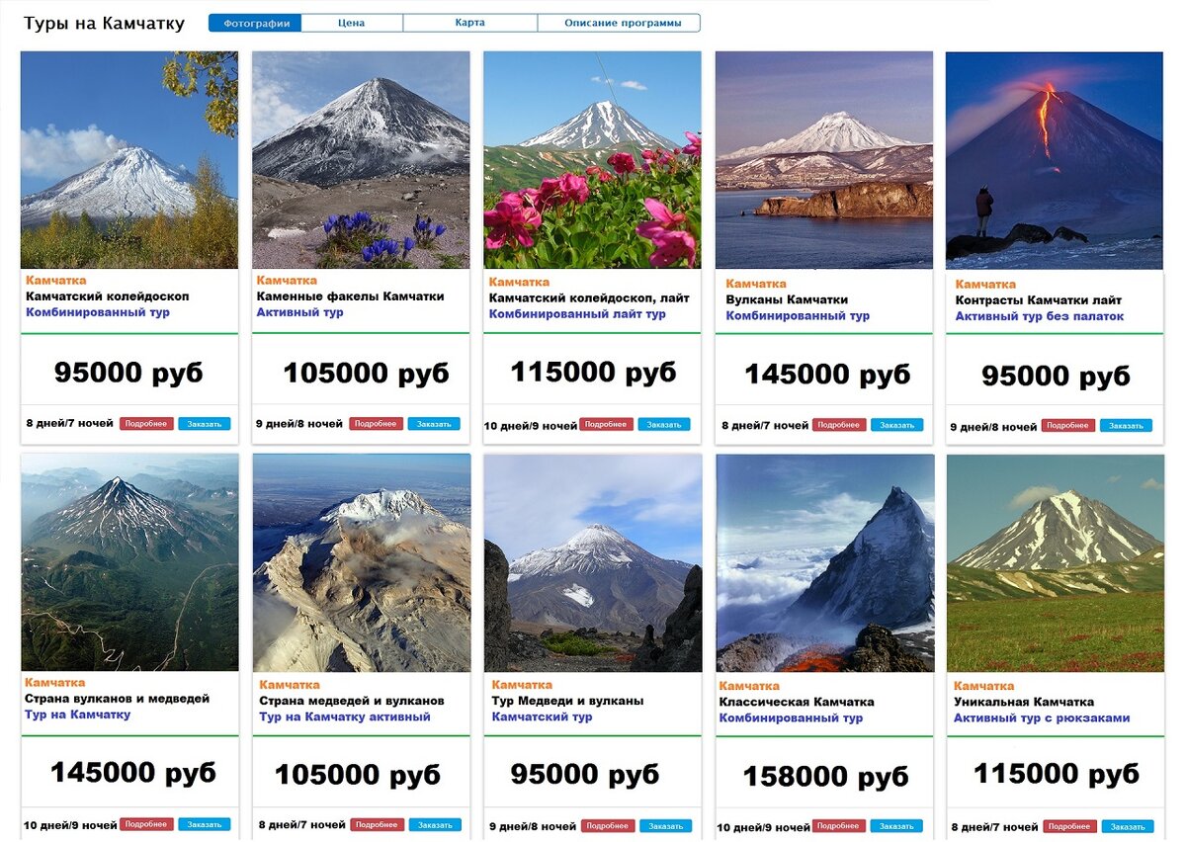Order the Страна медведей и вулканов tour
Image resolution: width=1186 pixels, height=842 pixels.
tap(434, 825)
